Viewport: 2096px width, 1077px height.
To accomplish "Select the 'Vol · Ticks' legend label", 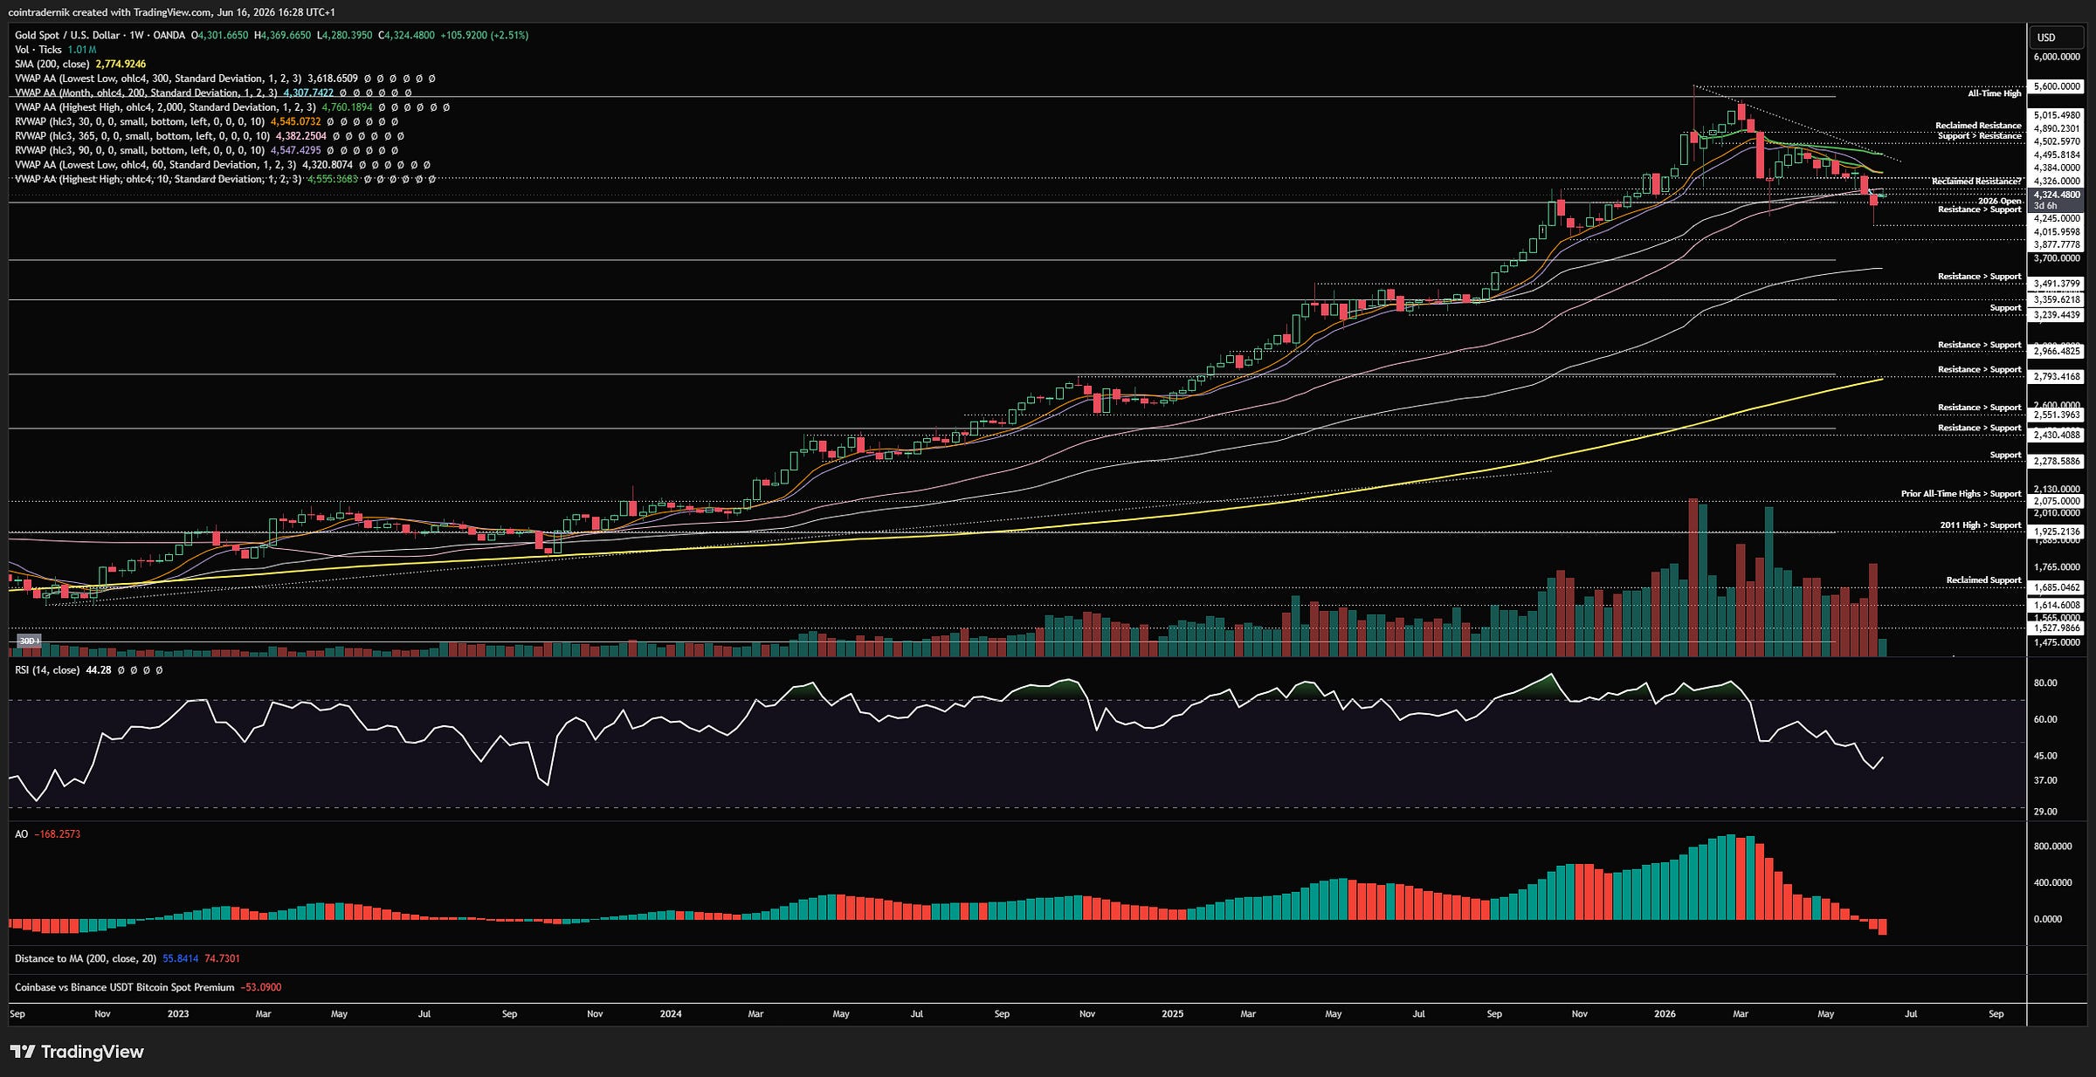I will (38, 50).
